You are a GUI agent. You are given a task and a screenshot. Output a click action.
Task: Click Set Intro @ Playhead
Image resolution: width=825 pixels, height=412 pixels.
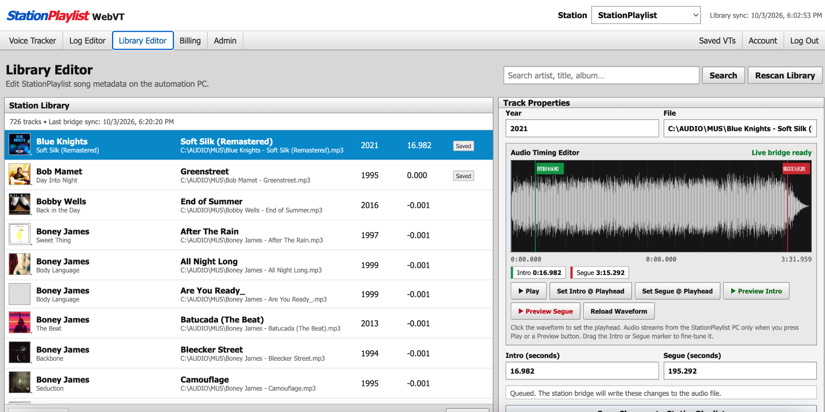pyautogui.click(x=590, y=291)
